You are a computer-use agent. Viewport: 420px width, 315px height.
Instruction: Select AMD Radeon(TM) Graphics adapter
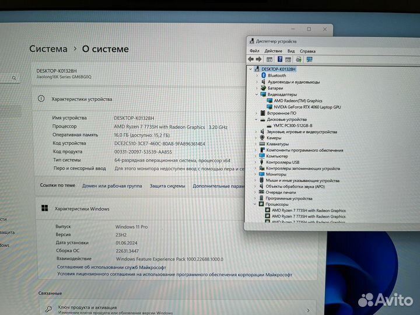pos(297,101)
